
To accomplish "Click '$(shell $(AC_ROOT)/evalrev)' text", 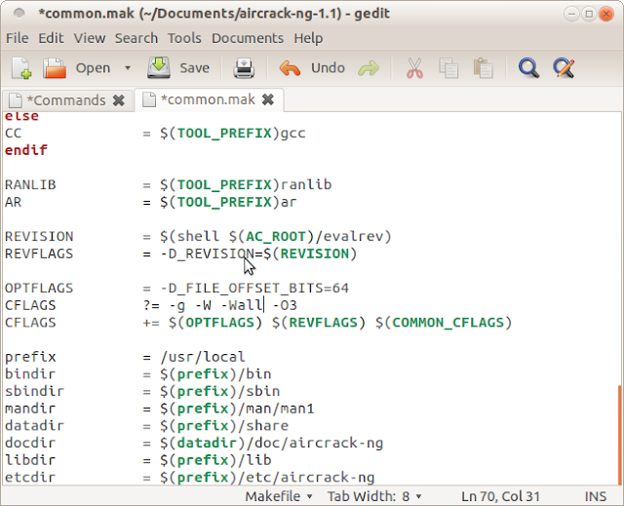I will [276, 237].
